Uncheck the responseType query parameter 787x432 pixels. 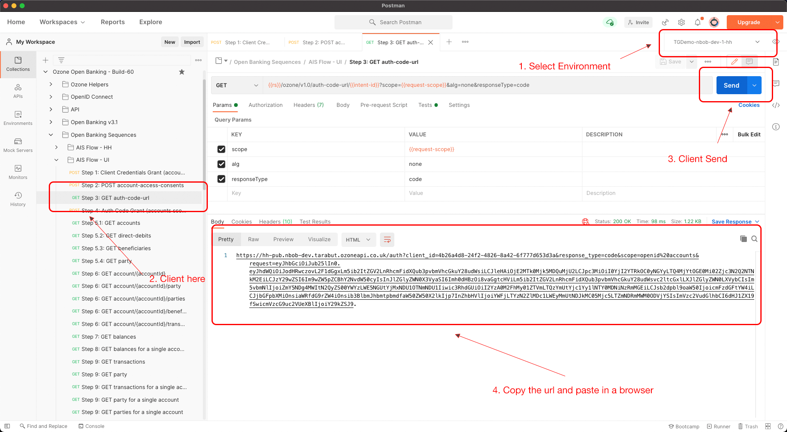221,179
